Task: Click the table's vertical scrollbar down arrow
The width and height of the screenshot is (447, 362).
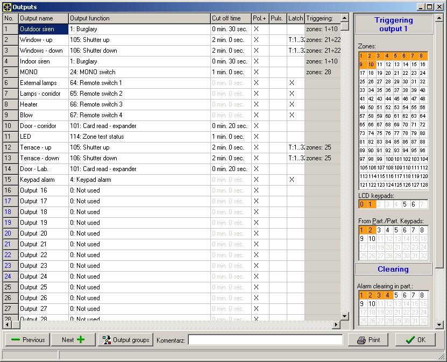Action: pyautogui.click(x=345, y=316)
